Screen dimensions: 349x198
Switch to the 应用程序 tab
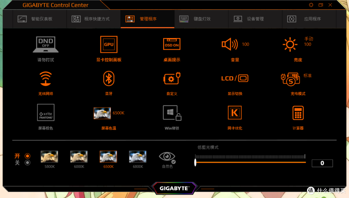(309, 19)
